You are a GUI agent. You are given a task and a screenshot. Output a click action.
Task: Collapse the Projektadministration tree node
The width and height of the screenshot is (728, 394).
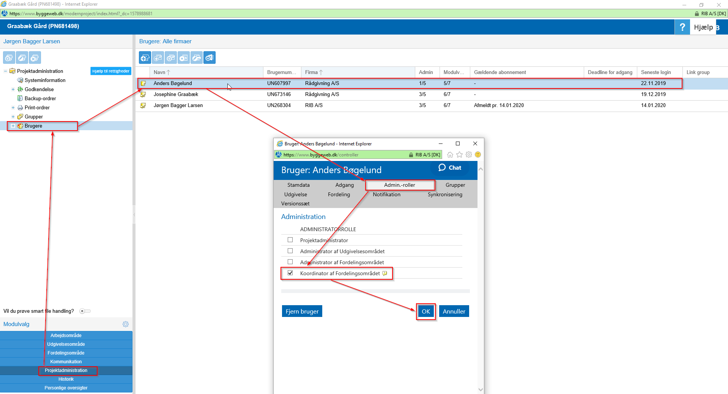tap(5, 71)
